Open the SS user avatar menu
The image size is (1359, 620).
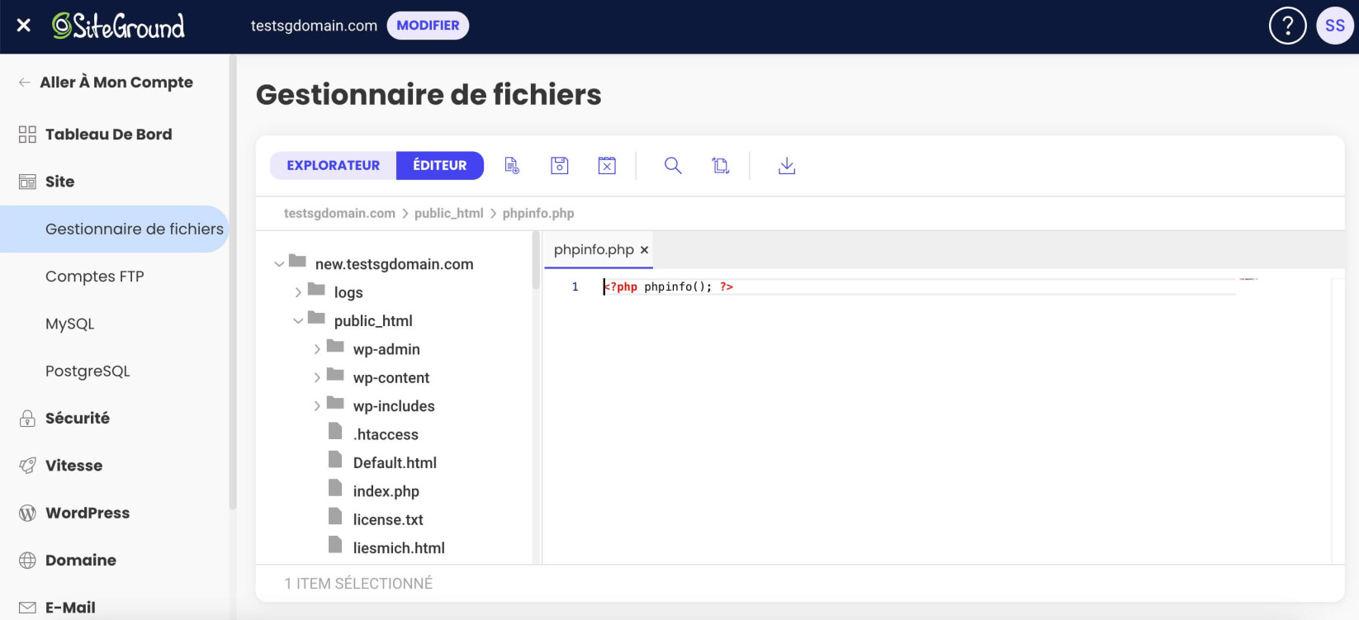[1334, 26]
